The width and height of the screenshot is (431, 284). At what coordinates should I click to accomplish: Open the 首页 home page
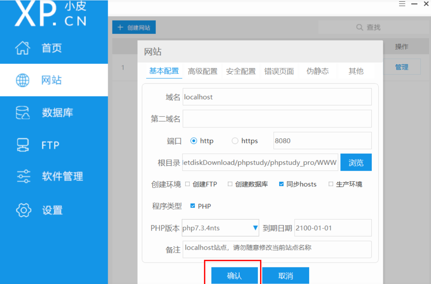(x=52, y=48)
